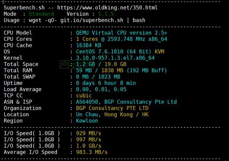
Task: Click the Total RAM usage value
Action: 121,71
